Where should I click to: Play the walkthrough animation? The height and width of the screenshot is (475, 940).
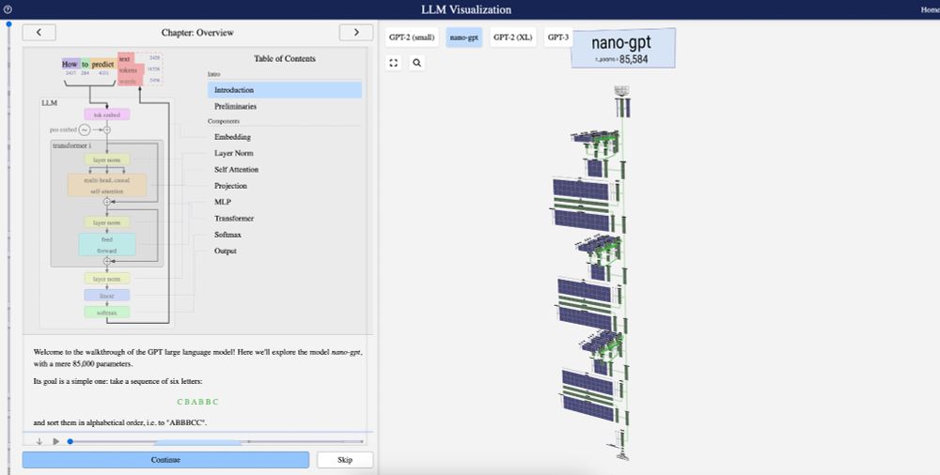pos(55,441)
